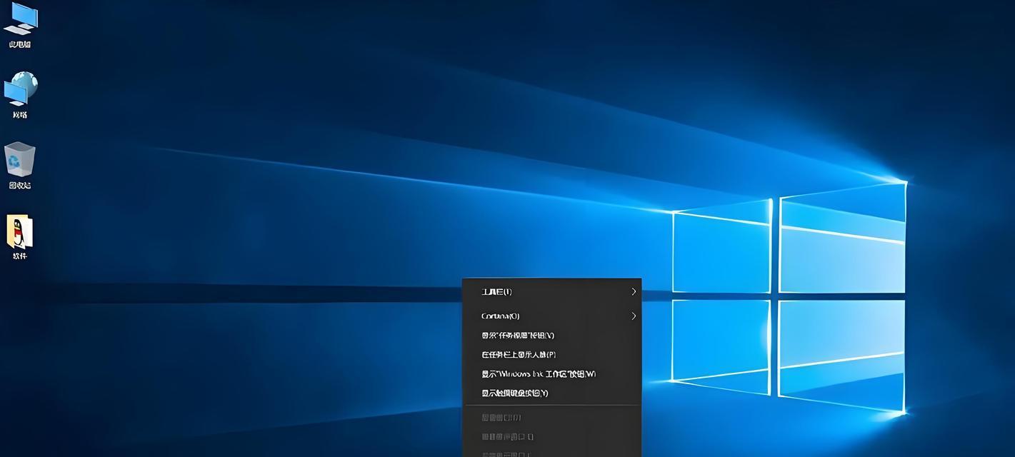Choose the grayed-out Show windows stacked (E) entry

pos(552,437)
